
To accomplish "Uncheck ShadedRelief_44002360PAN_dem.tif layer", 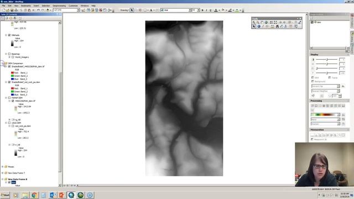I will pos(9,66).
